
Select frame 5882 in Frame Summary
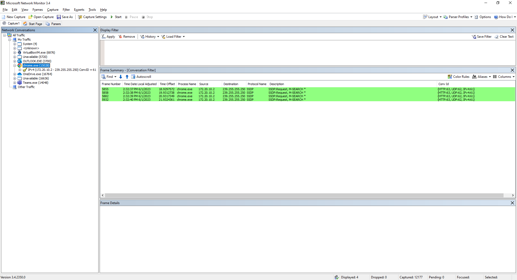(x=188, y=96)
